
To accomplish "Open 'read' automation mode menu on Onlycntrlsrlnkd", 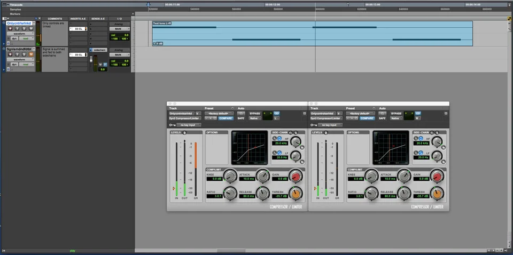I will pos(27,38).
